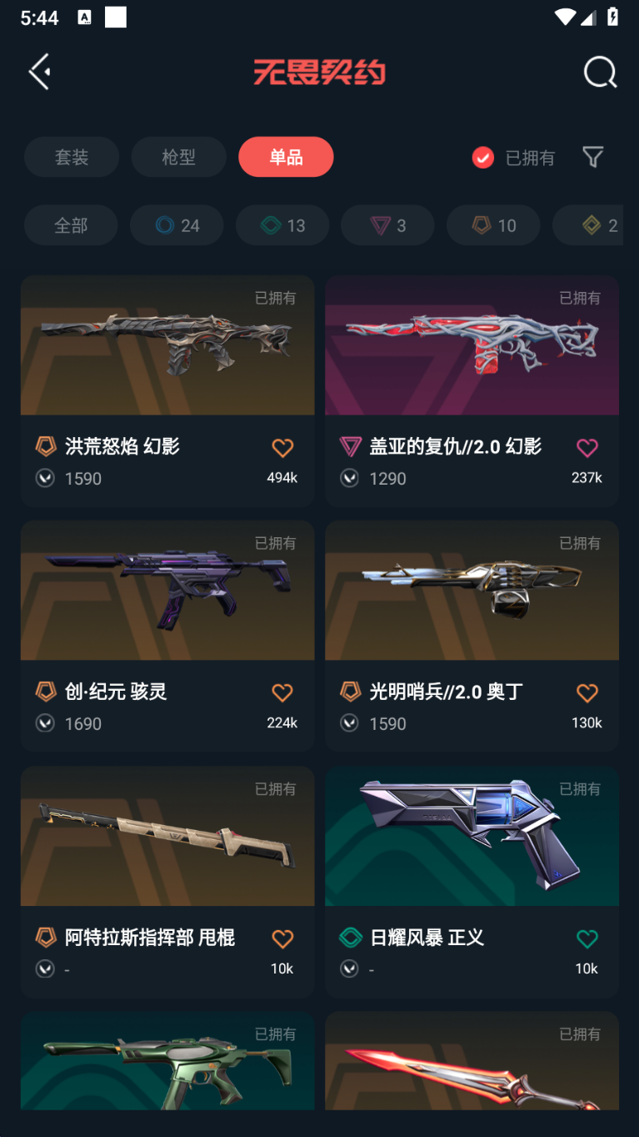Switch to the 枪型 tab
The width and height of the screenshot is (639, 1137).
pos(178,157)
